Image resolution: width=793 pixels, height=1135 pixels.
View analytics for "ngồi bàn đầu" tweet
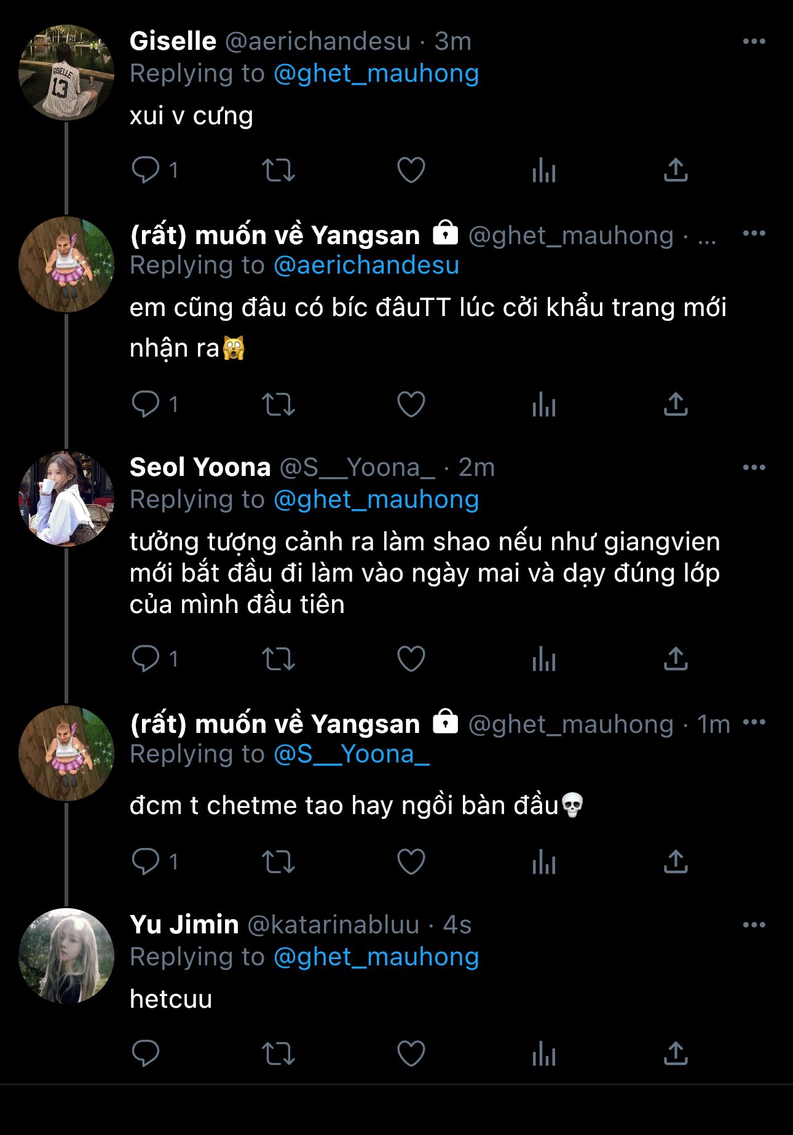544,861
